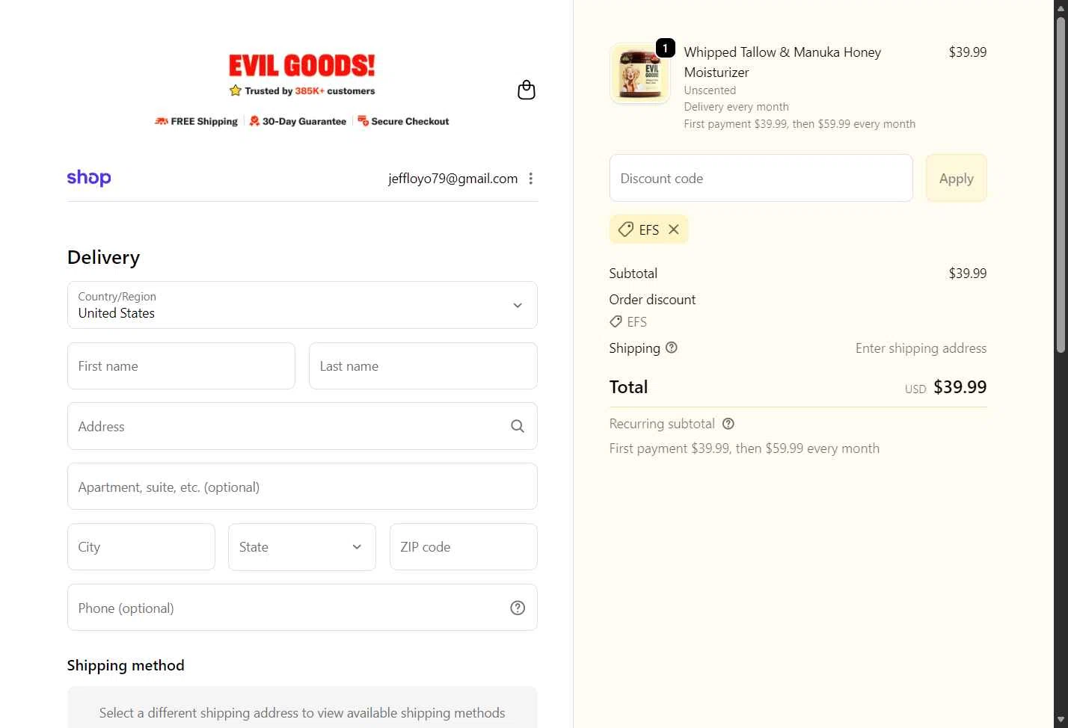Click the page vertical scrollbar

[x=1061, y=183]
